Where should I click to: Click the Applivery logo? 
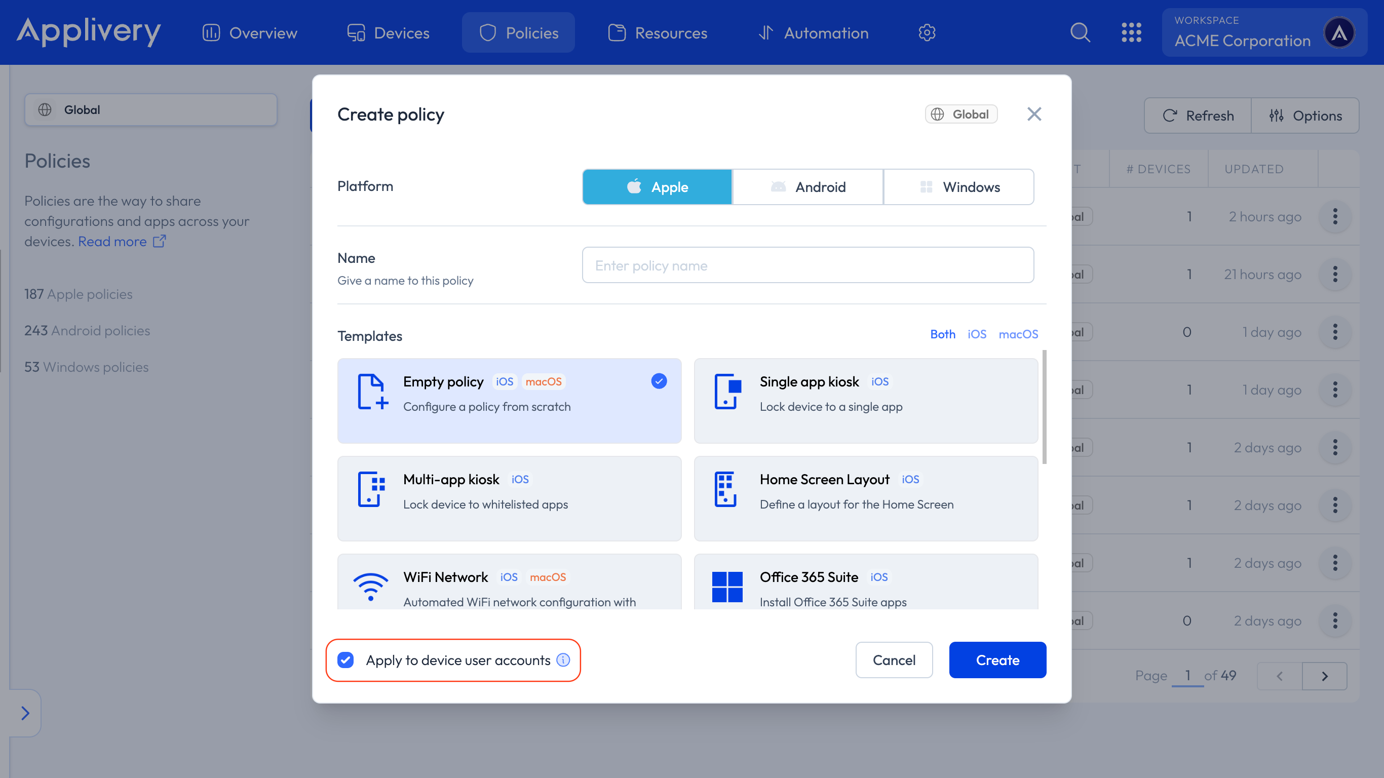(89, 32)
